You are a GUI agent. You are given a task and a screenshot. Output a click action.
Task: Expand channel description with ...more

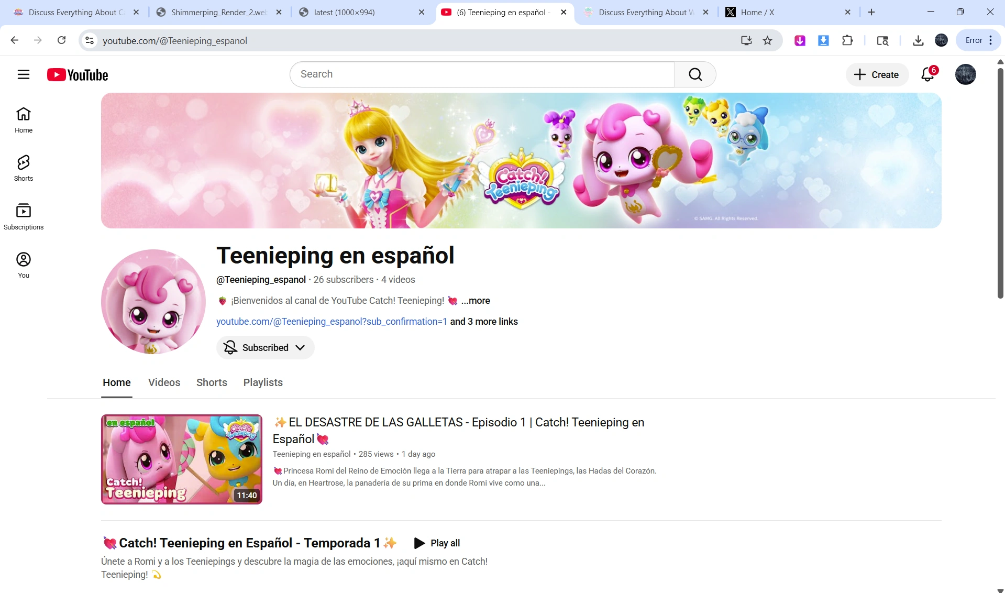point(475,301)
